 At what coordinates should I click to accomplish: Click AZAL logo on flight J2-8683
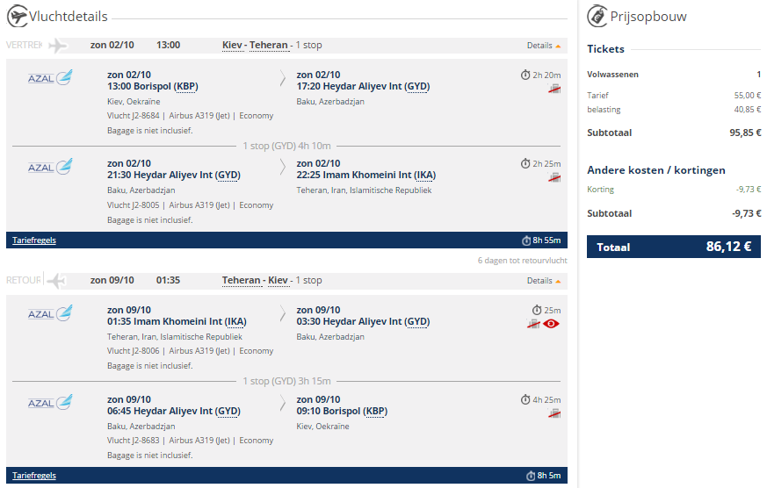50,403
